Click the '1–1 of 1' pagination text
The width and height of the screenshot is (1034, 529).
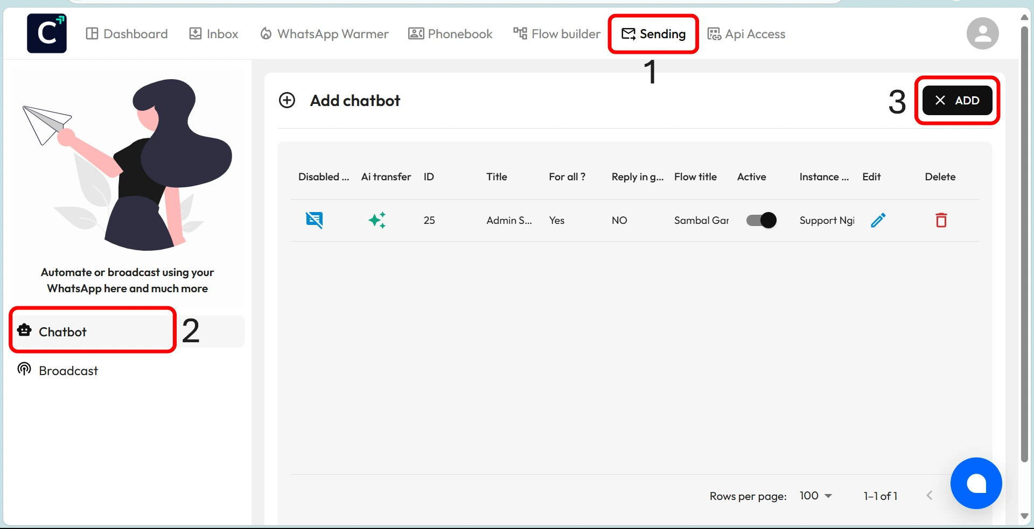coord(881,496)
